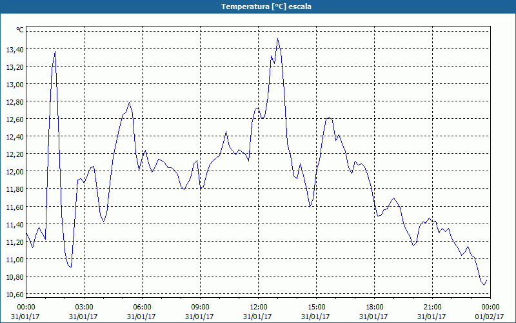
Task: Click the lowest curve point before midnight
Action: click(x=484, y=285)
